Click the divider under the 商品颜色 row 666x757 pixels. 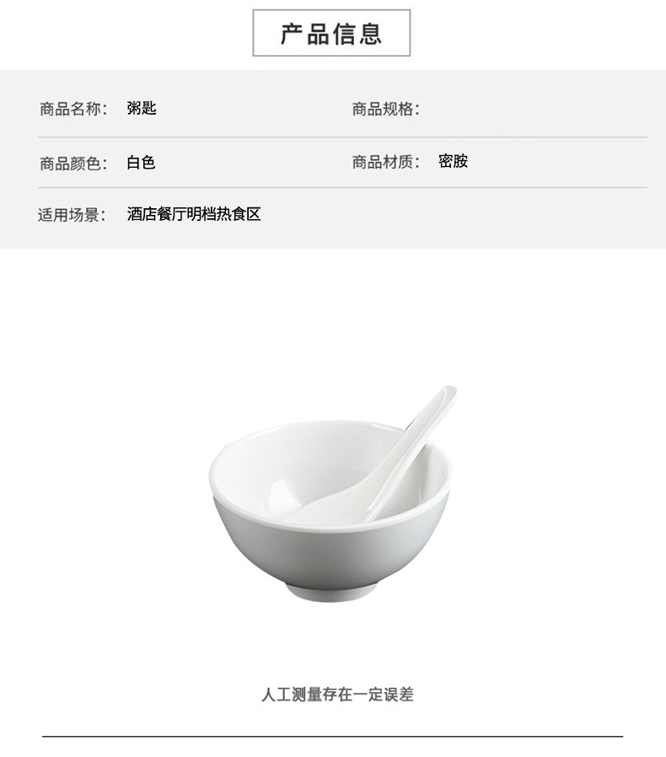click(342, 187)
